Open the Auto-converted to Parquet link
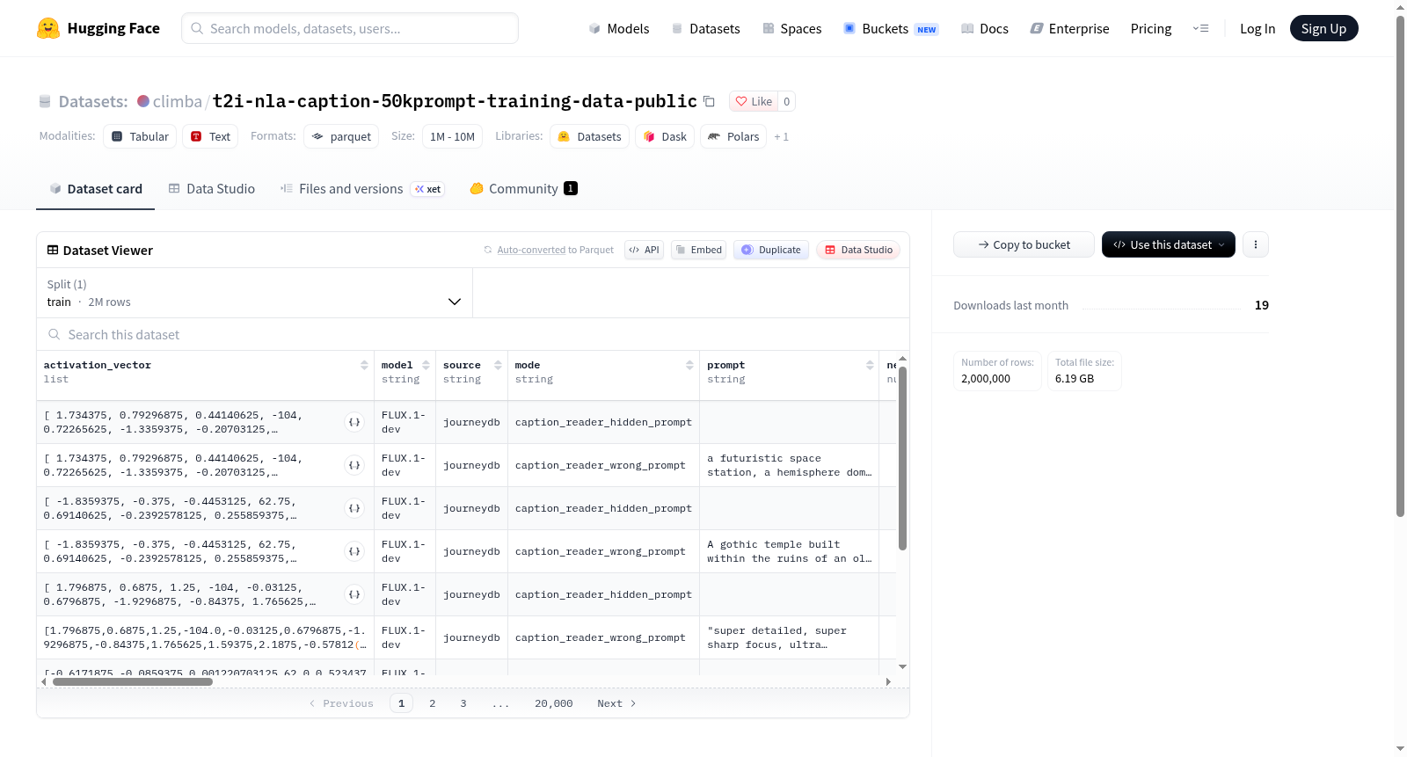 pos(531,250)
